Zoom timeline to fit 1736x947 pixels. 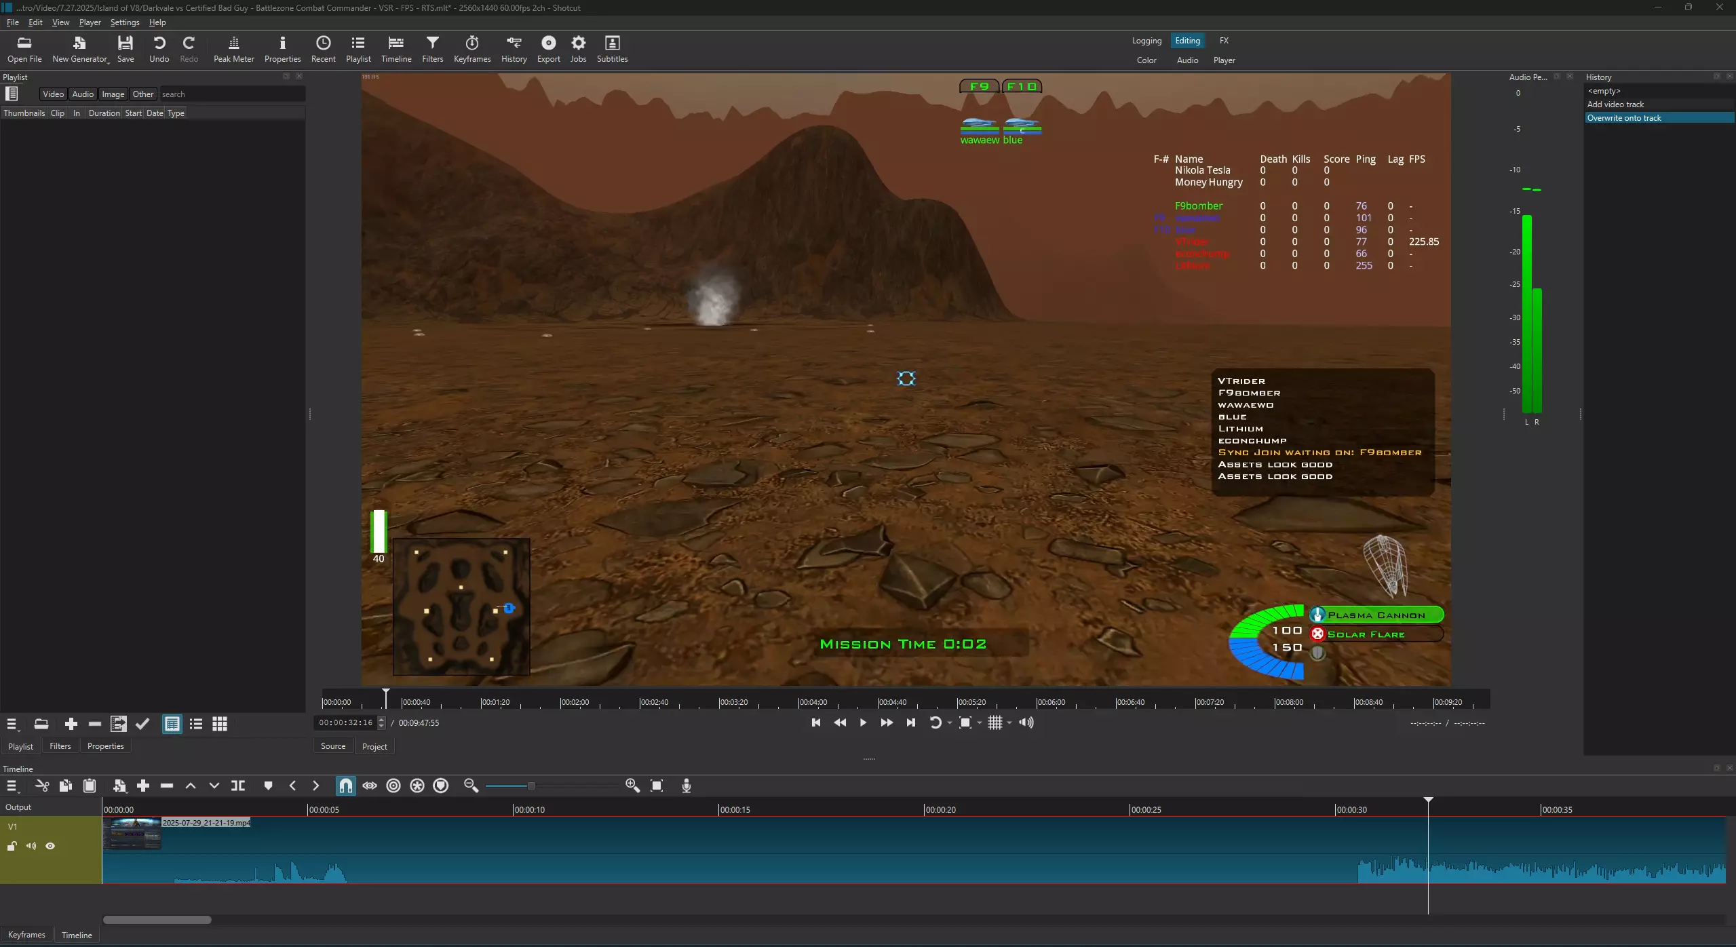click(x=656, y=786)
